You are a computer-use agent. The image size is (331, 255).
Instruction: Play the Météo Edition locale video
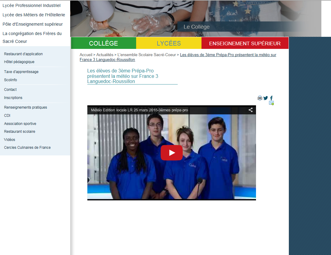click(171, 153)
